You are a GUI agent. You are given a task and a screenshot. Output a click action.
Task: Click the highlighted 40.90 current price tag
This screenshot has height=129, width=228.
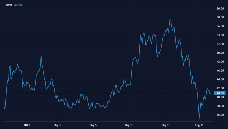pos(221,93)
